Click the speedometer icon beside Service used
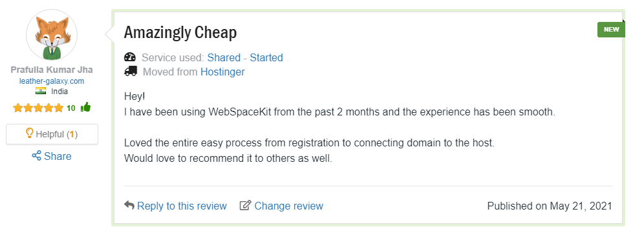The height and width of the screenshot is (236, 633). [x=130, y=57]
